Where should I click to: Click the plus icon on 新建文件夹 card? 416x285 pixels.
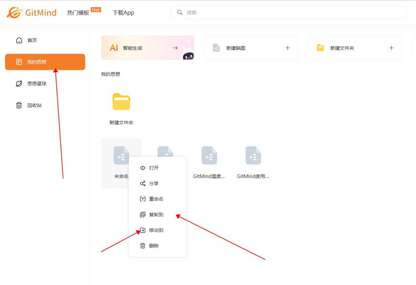point(391,48)
